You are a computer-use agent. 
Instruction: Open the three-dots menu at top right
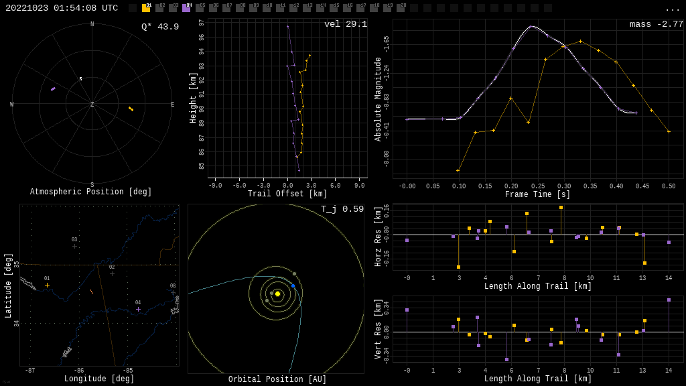673,9
